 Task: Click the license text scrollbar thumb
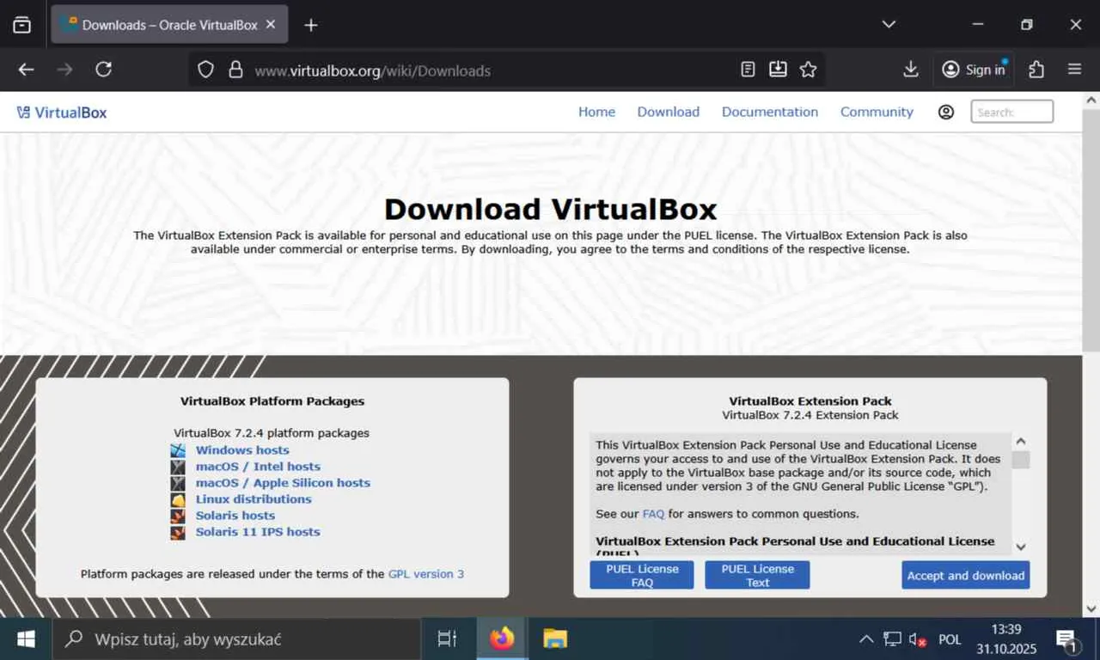tap(1021, 460)
